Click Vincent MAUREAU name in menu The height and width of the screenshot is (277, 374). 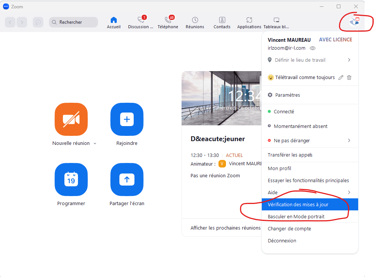(289, 40)
